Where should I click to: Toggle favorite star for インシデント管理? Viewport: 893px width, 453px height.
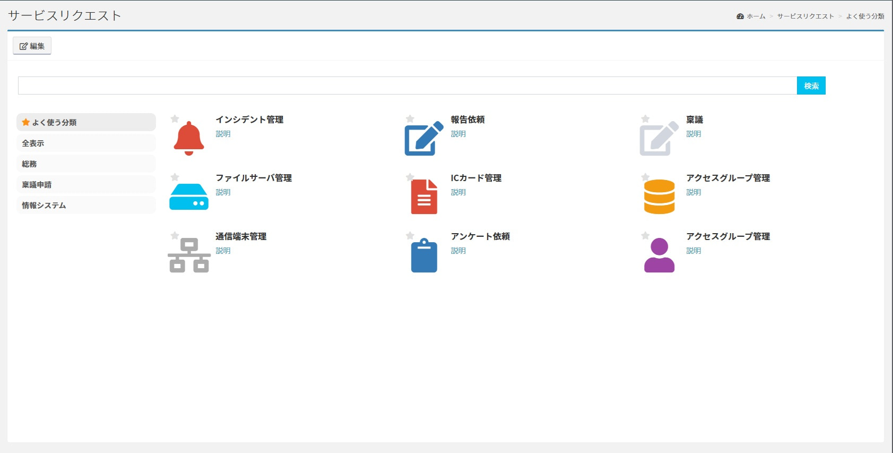click(175, 119)
